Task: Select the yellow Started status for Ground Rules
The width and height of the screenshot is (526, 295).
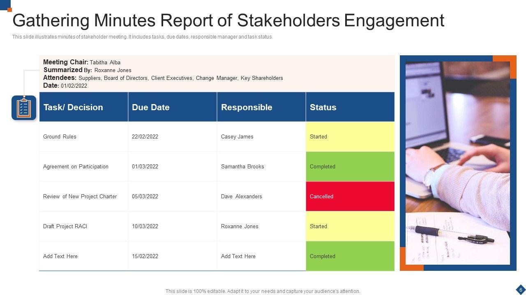Action: point(350,137)
